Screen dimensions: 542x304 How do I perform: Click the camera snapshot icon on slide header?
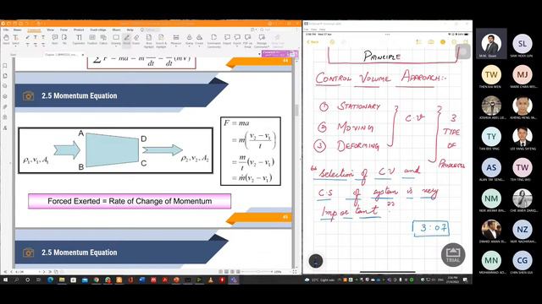tap(28, 95)
